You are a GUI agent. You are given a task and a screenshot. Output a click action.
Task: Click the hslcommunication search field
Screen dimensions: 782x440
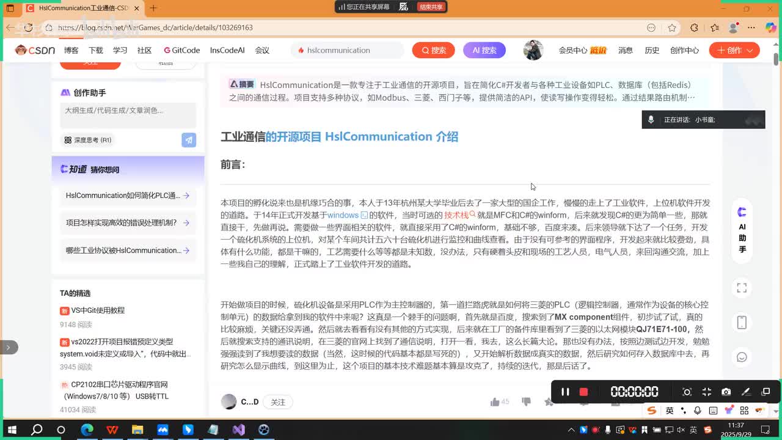coord(348,50)
